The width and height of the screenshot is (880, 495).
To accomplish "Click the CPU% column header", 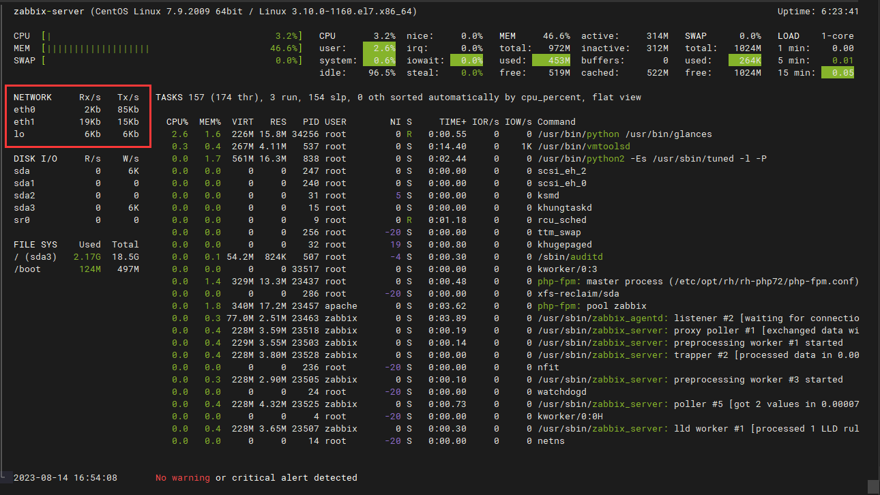I will tap(177, 122).
